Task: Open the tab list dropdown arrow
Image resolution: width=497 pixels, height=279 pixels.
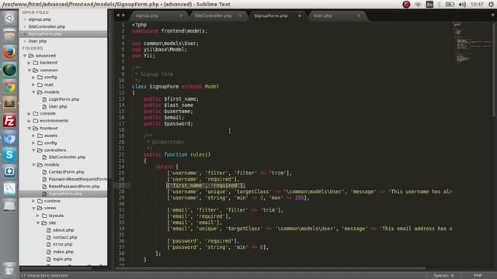Action: [492, 15]
